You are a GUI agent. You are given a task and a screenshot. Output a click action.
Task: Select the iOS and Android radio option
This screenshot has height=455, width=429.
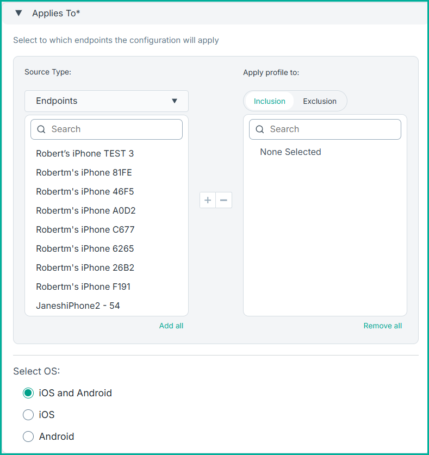(x=28, y=393)
